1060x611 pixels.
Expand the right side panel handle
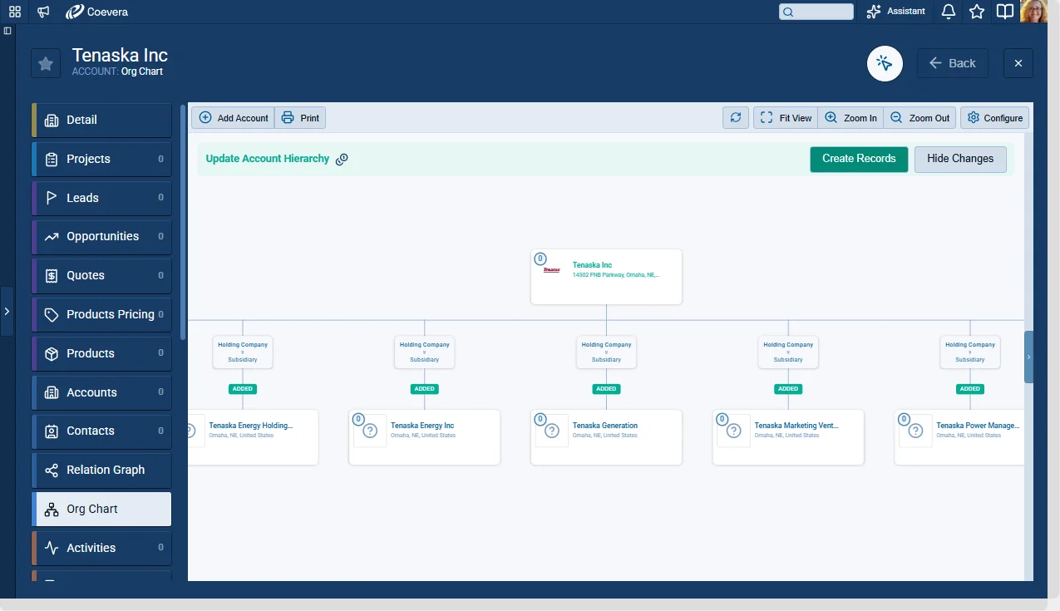tap(1028, 357)
